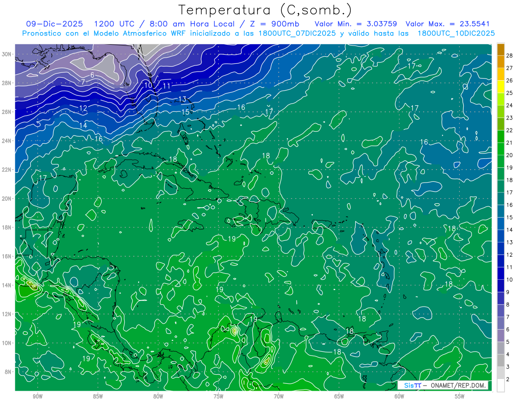Viewport: 521px width, 402px height.
Task: Click the color bar label '9'
Action: (x=508, y=292)
